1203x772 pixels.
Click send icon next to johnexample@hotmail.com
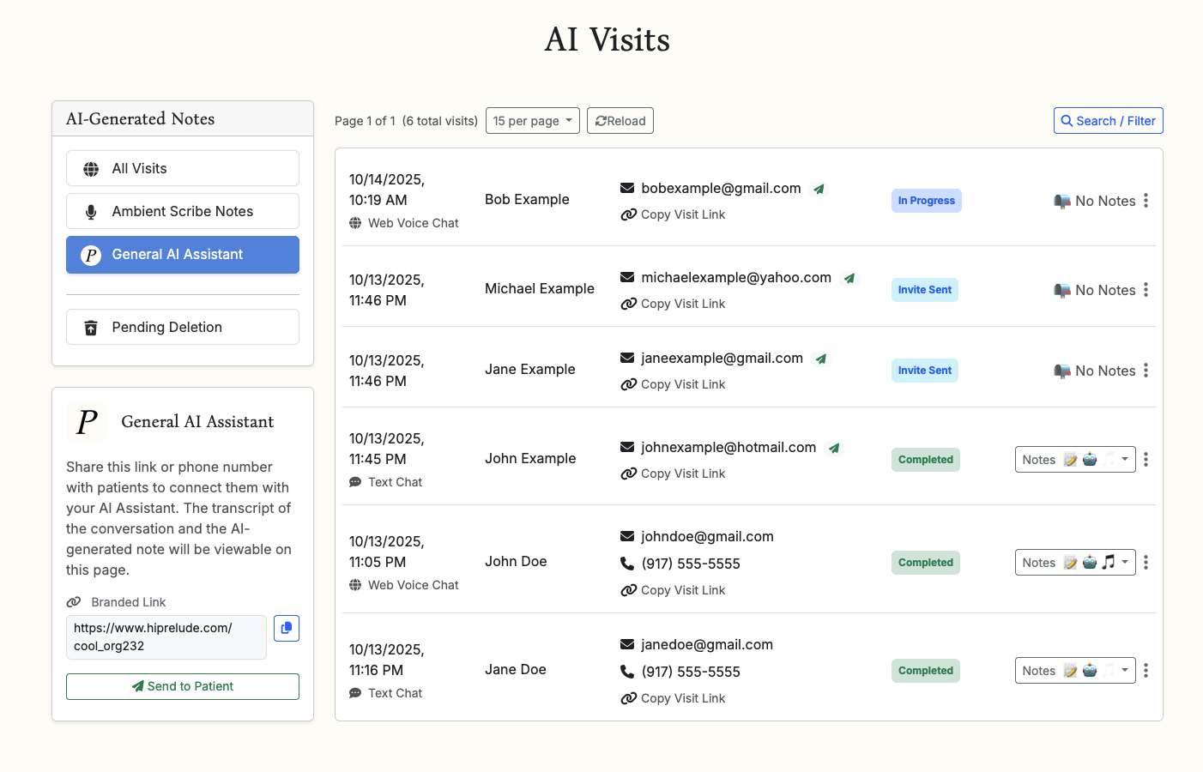834,448
